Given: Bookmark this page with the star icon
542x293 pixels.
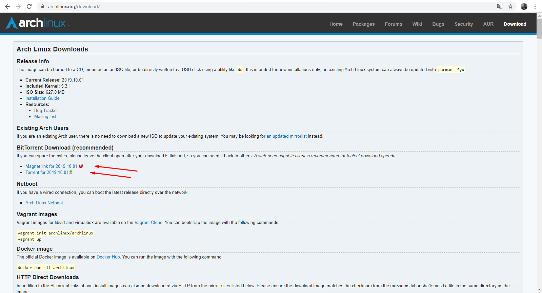Looking at the screenshot, I should click(510, 6).
